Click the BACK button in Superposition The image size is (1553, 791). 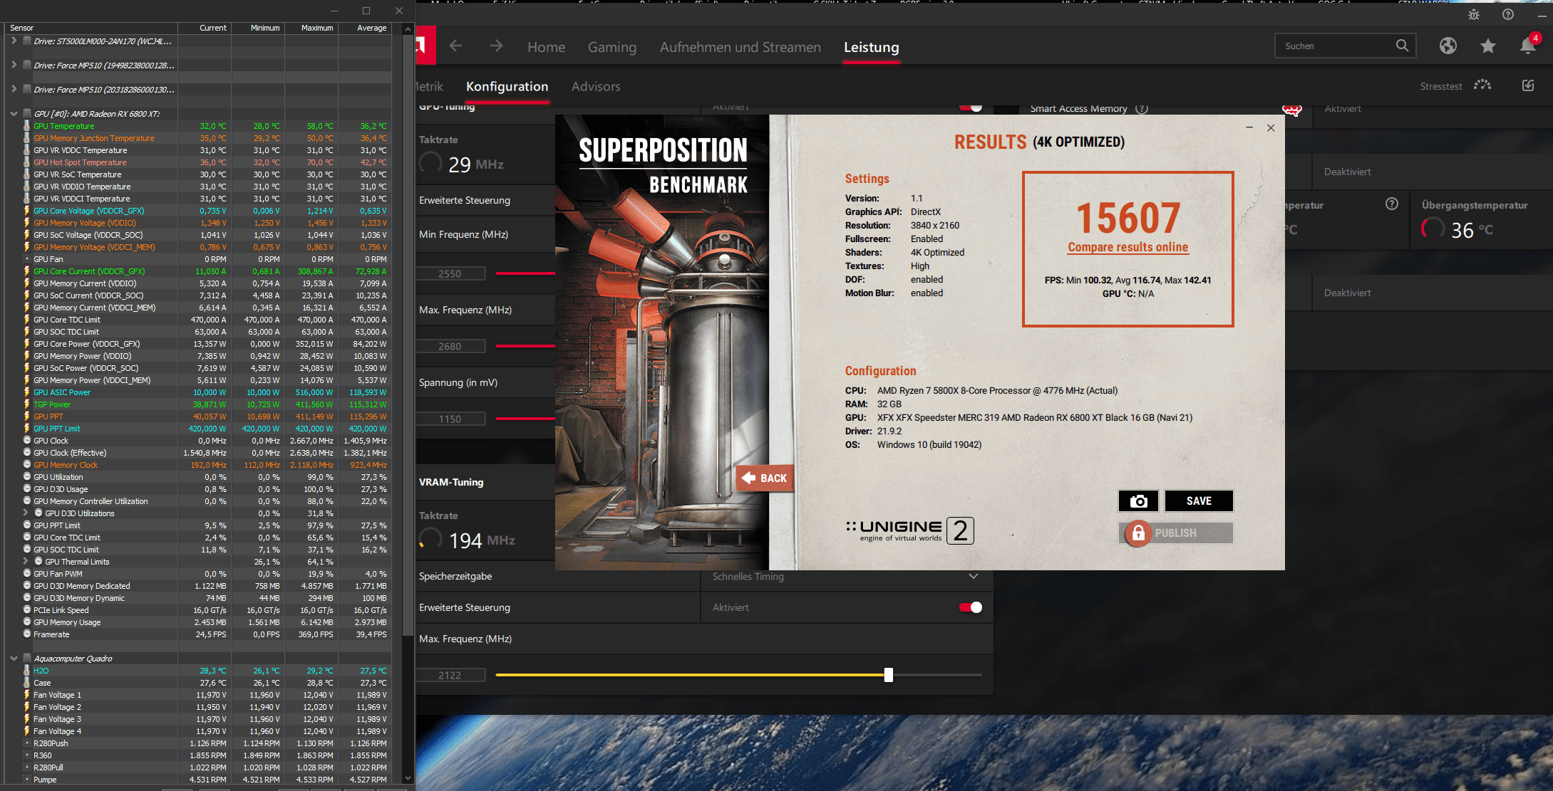click(x=764, y=478)
